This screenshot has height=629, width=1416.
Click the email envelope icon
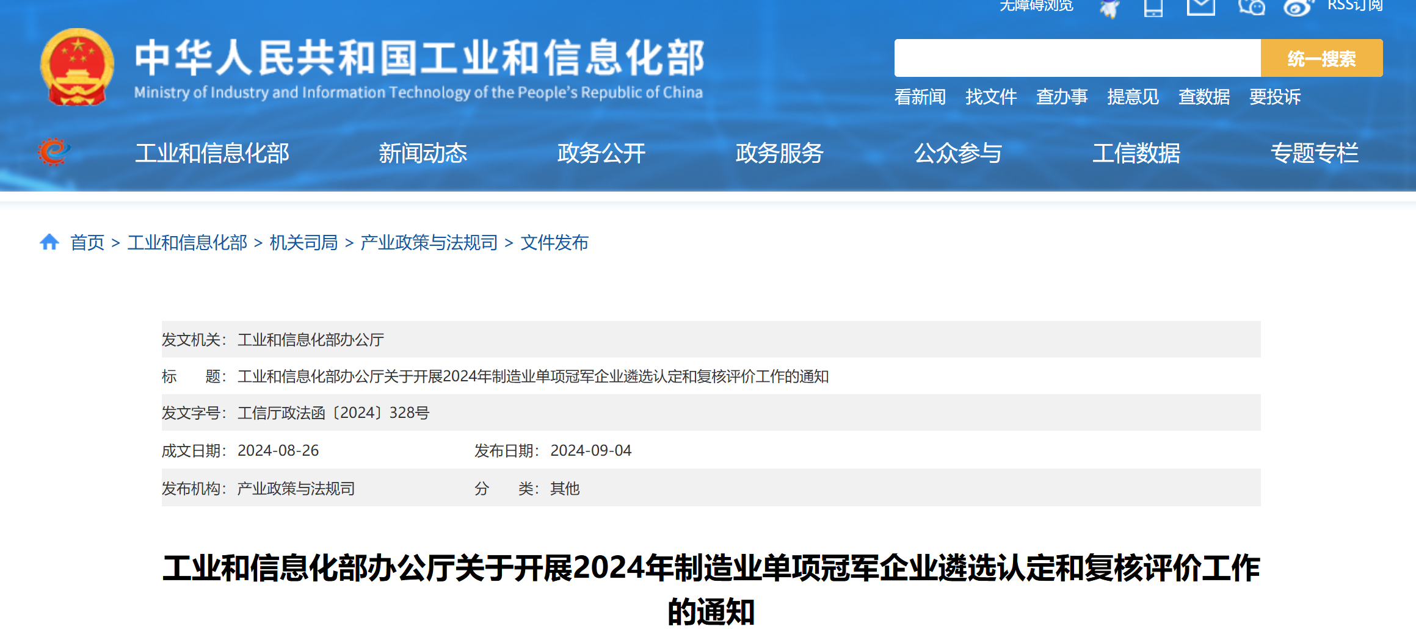[1200, 7]
